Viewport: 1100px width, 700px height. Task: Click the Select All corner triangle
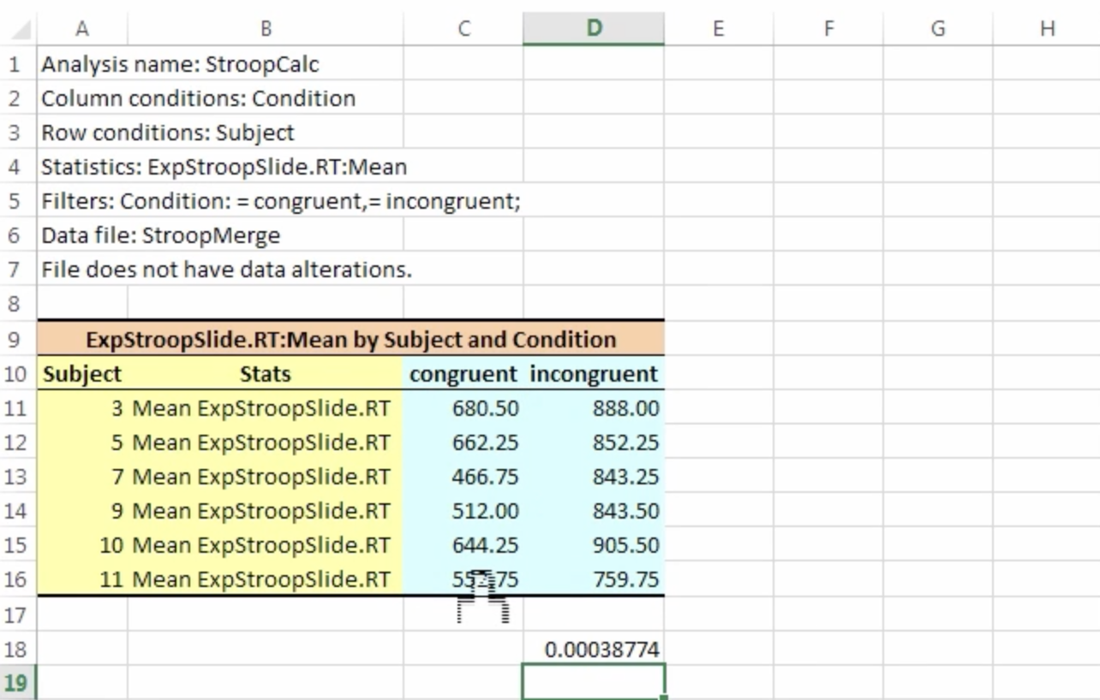click(x=19, y=29)
